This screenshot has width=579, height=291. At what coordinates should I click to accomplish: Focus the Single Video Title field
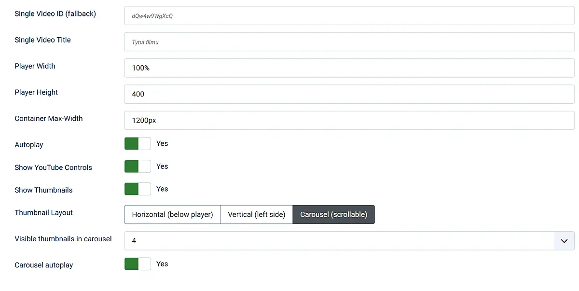[349, 42]
